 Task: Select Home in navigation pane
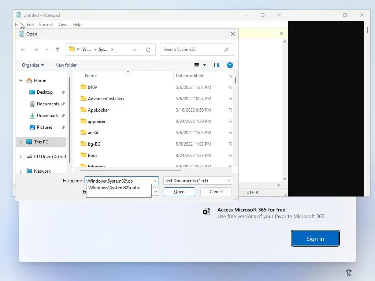coord(40,80)
